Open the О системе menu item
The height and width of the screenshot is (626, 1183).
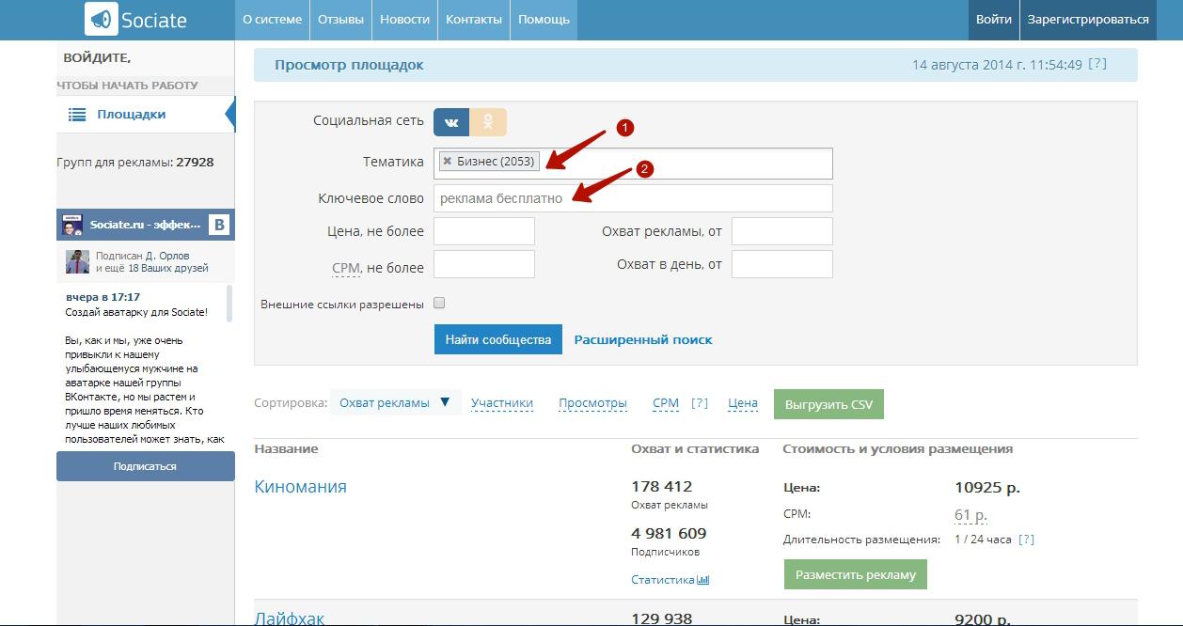[272, 20]
